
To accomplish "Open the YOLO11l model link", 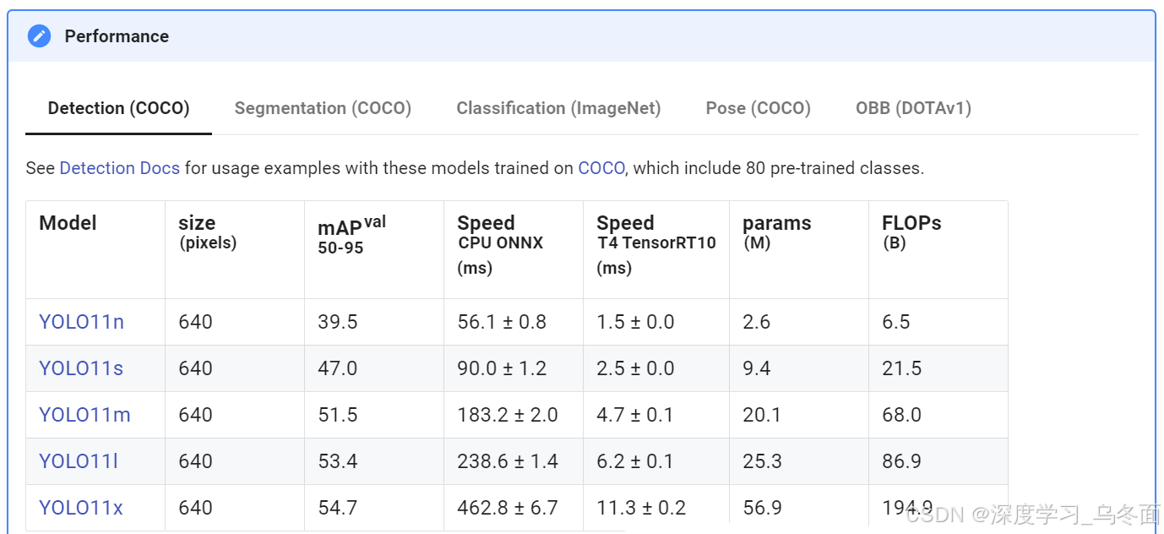I will tap(79, 461).
